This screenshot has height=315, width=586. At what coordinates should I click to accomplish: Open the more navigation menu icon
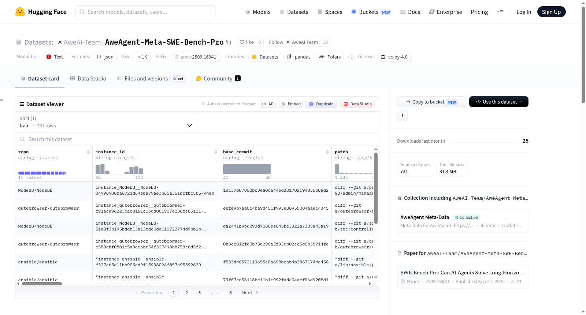(x=500, y=12)
